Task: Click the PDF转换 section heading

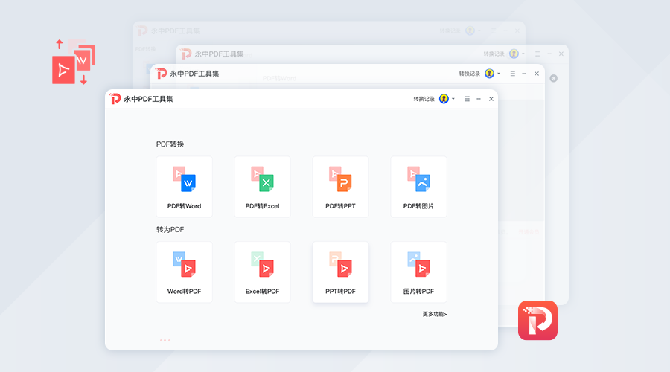Action: click(170, 144)
